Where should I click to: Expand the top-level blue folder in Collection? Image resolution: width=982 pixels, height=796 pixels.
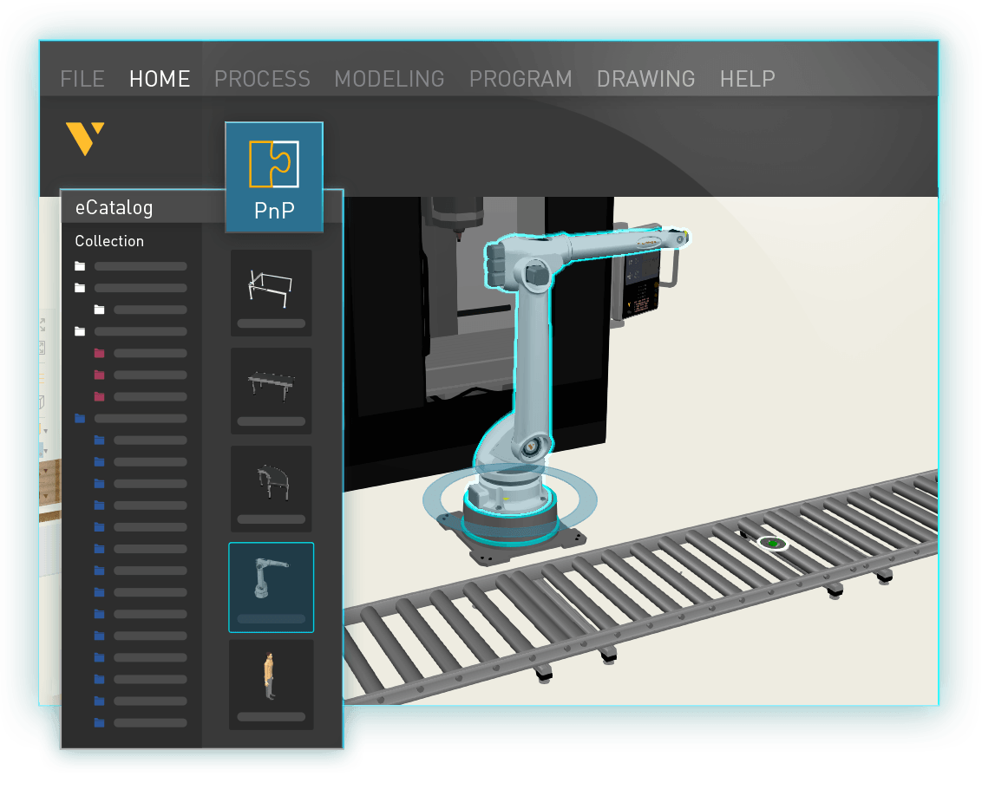[81, 418]
